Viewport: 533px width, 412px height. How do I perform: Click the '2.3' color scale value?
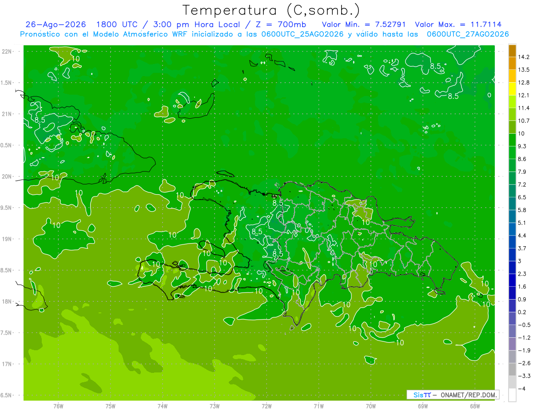coord(522,274)
